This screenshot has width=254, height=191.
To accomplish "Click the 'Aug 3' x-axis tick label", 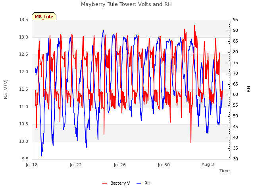I will [x=208, y=164].
